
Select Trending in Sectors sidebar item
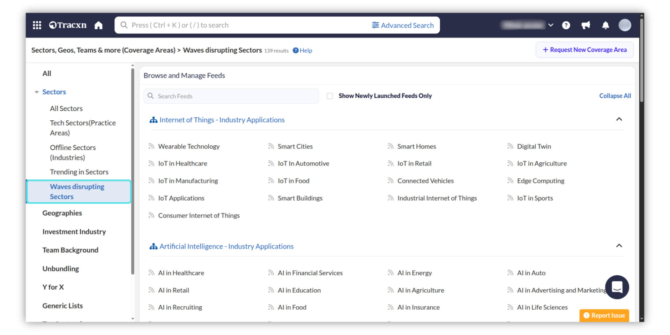pyautogui.click(x=79, y=172)
